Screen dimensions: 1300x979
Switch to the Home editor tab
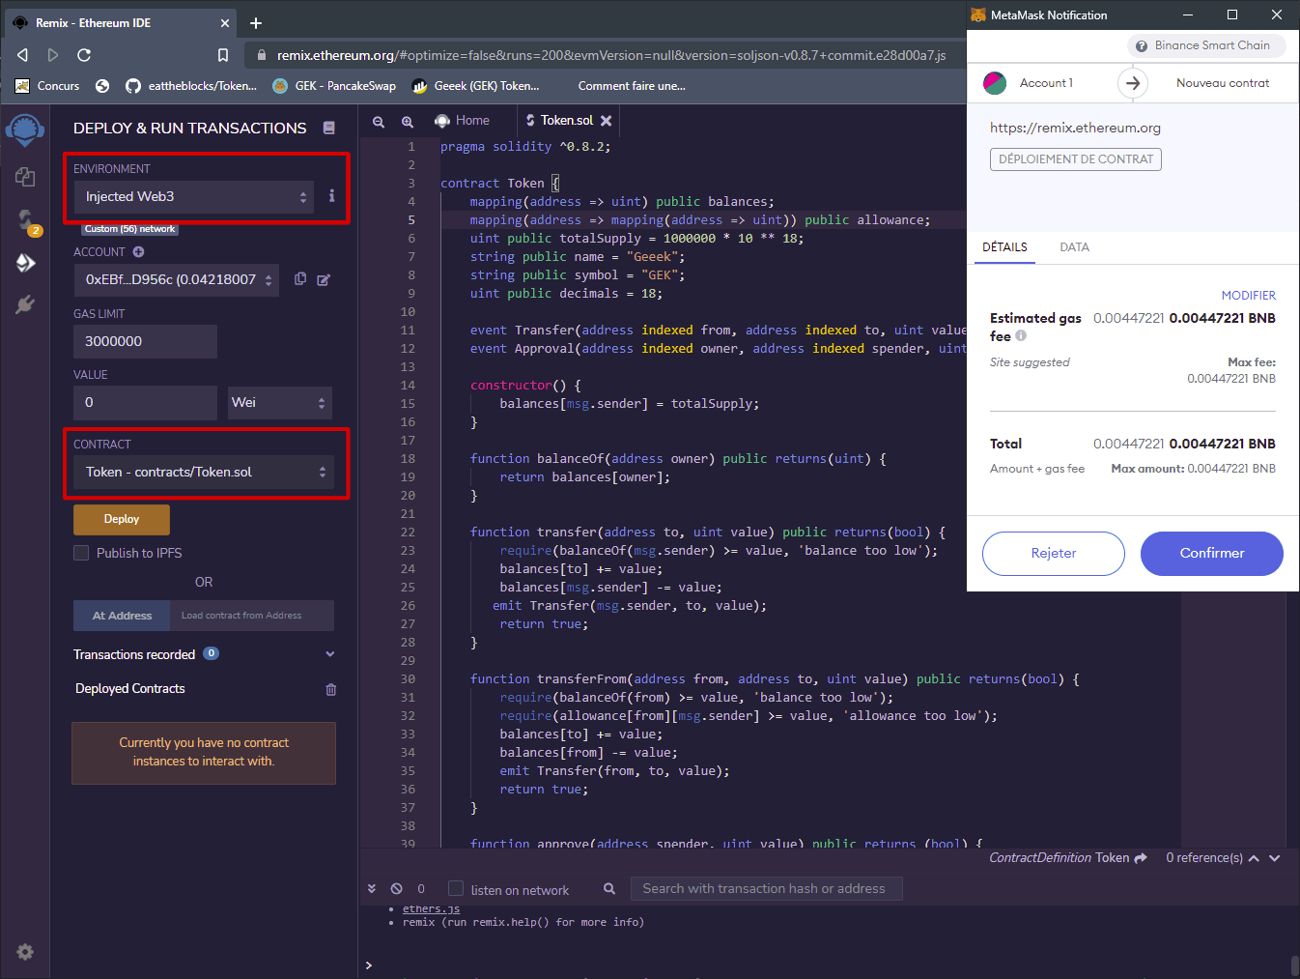[463, 121]
